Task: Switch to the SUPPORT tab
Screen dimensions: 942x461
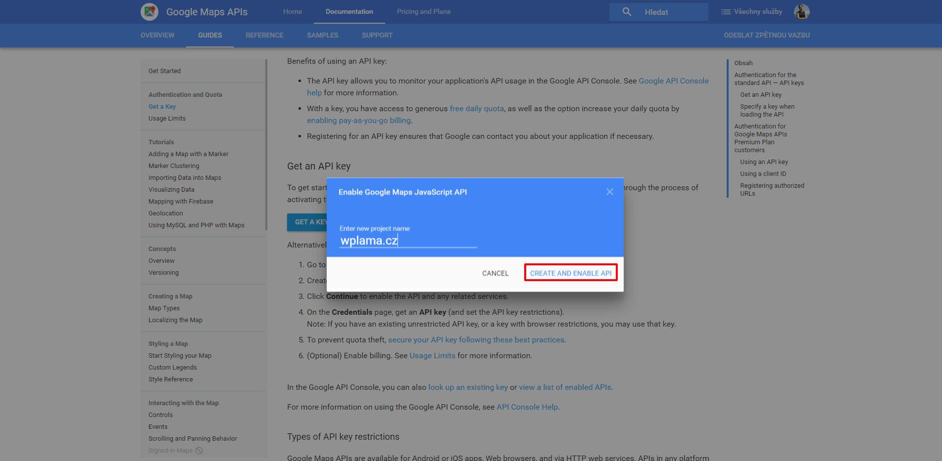Action: pyautogui.click(x=377, y=35)
